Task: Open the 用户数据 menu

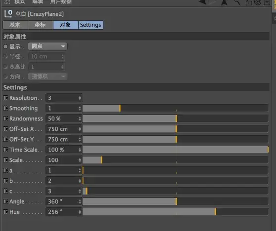Action: (61, 2)
